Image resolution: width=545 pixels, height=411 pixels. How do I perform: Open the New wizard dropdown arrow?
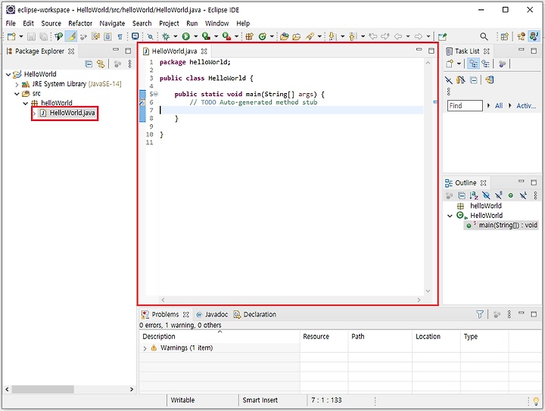pos(21,36)
